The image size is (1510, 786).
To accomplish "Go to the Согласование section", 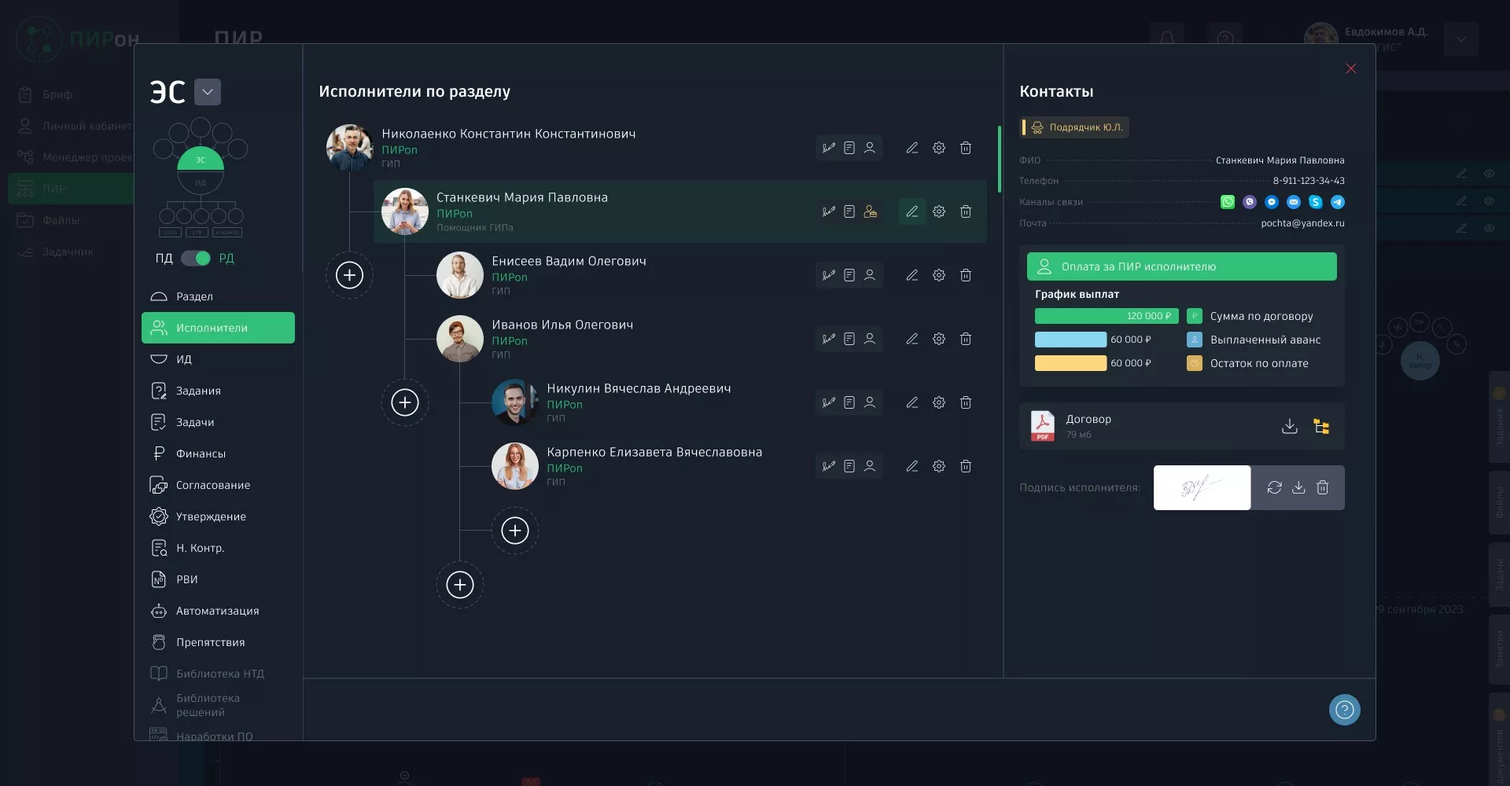I will click(212, 485).
